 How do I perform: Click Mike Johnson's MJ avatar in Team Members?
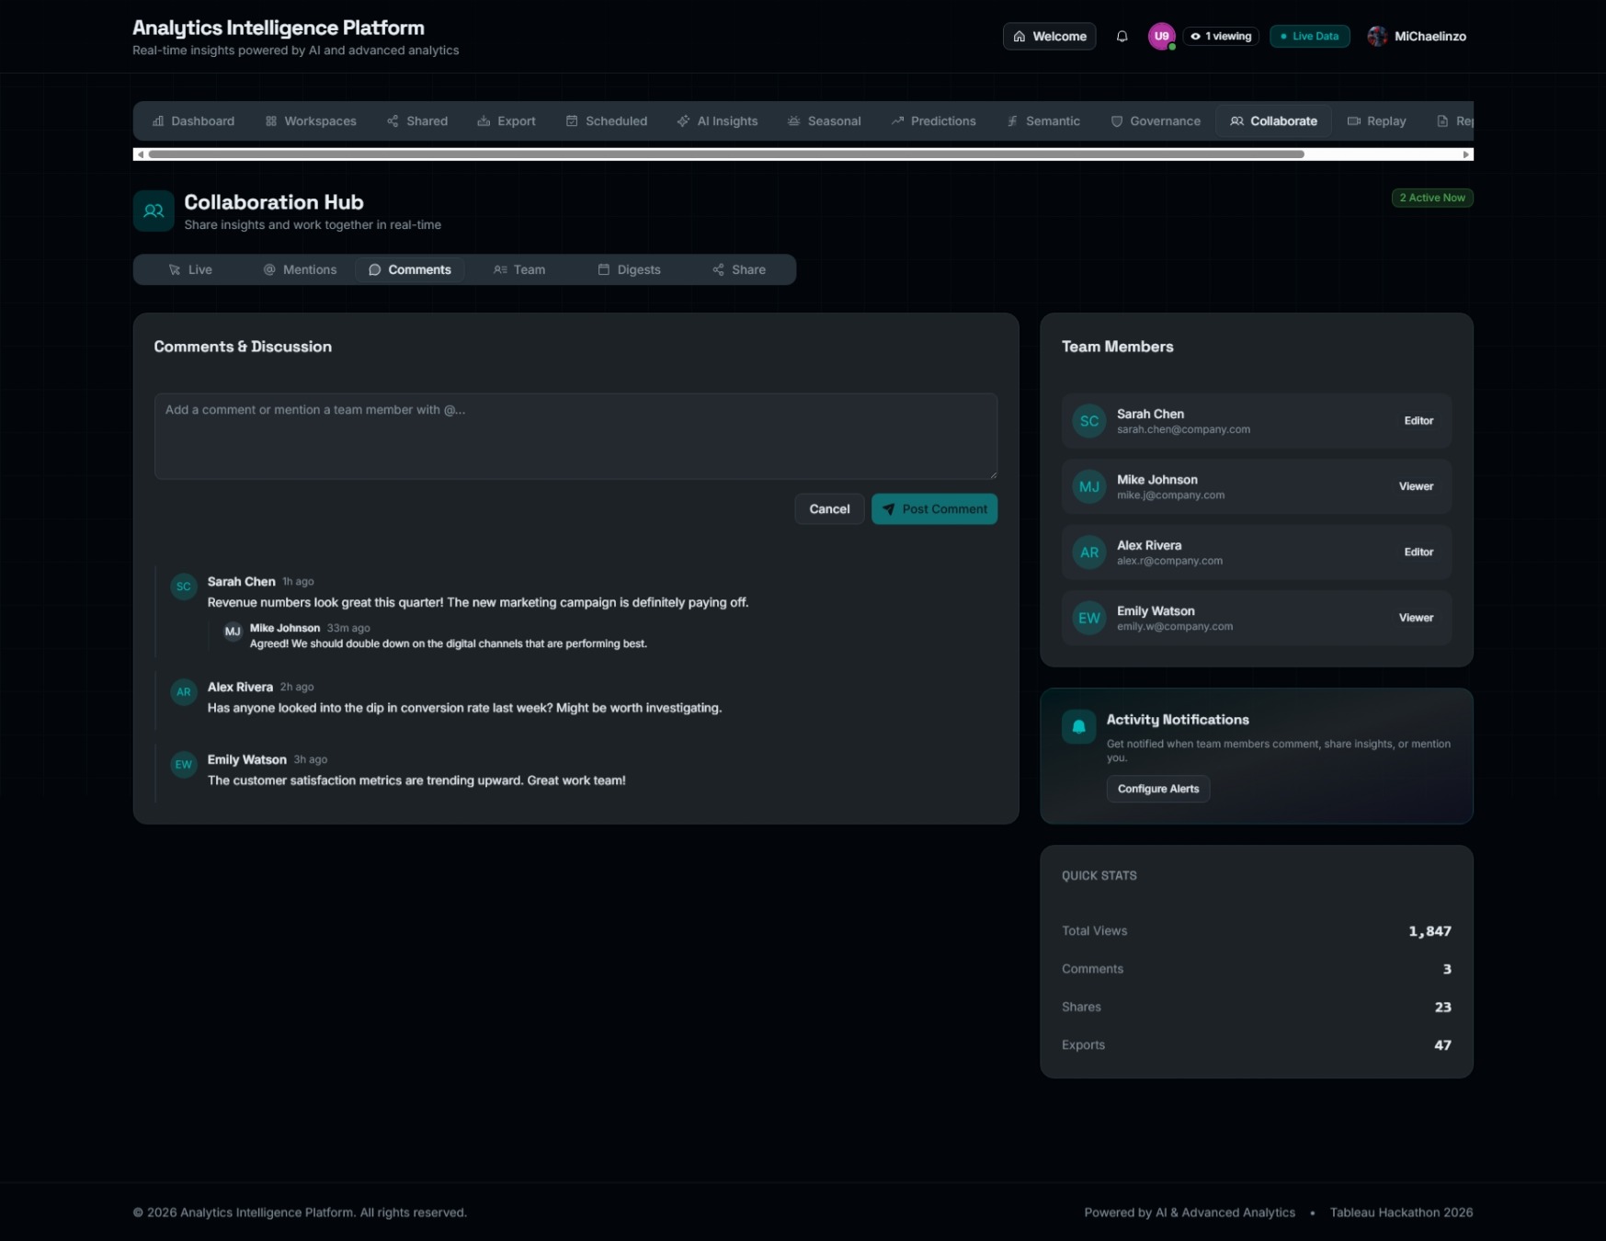[1089, 487]
